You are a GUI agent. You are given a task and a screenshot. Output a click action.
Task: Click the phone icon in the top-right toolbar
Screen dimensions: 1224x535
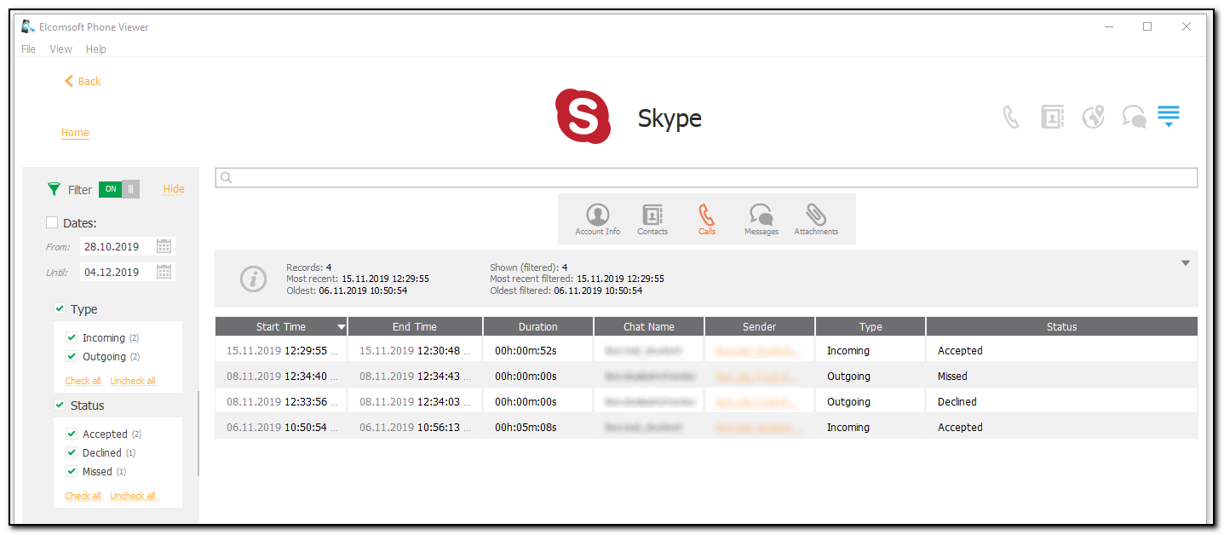coord(1010,116)
